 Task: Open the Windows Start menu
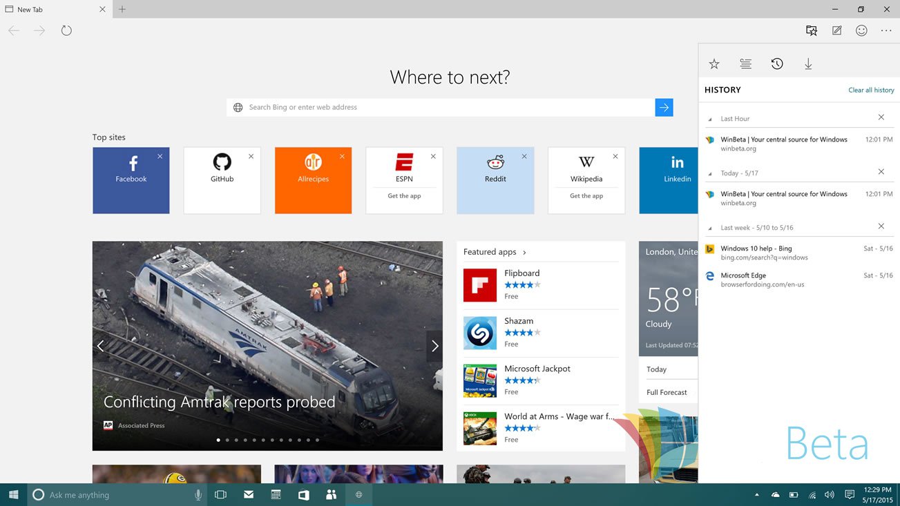14,495
